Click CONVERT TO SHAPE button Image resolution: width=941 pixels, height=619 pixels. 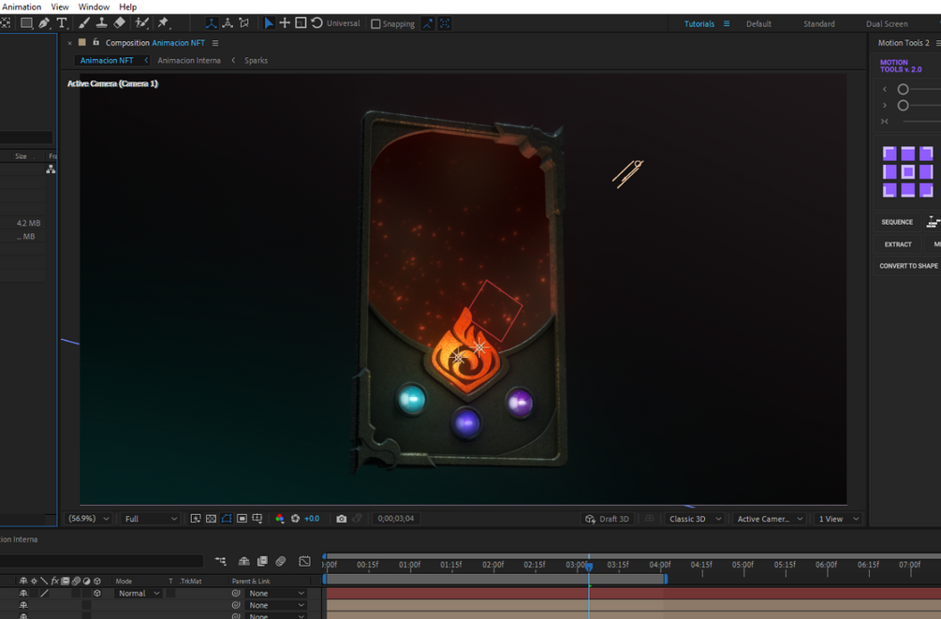pos(908,266)
